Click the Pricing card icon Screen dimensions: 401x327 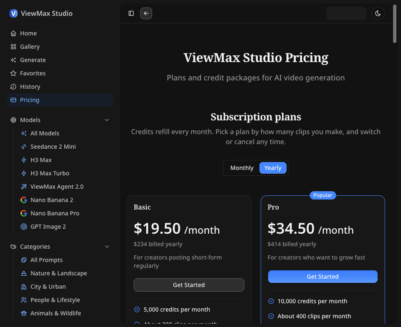(x=13, y=100)
